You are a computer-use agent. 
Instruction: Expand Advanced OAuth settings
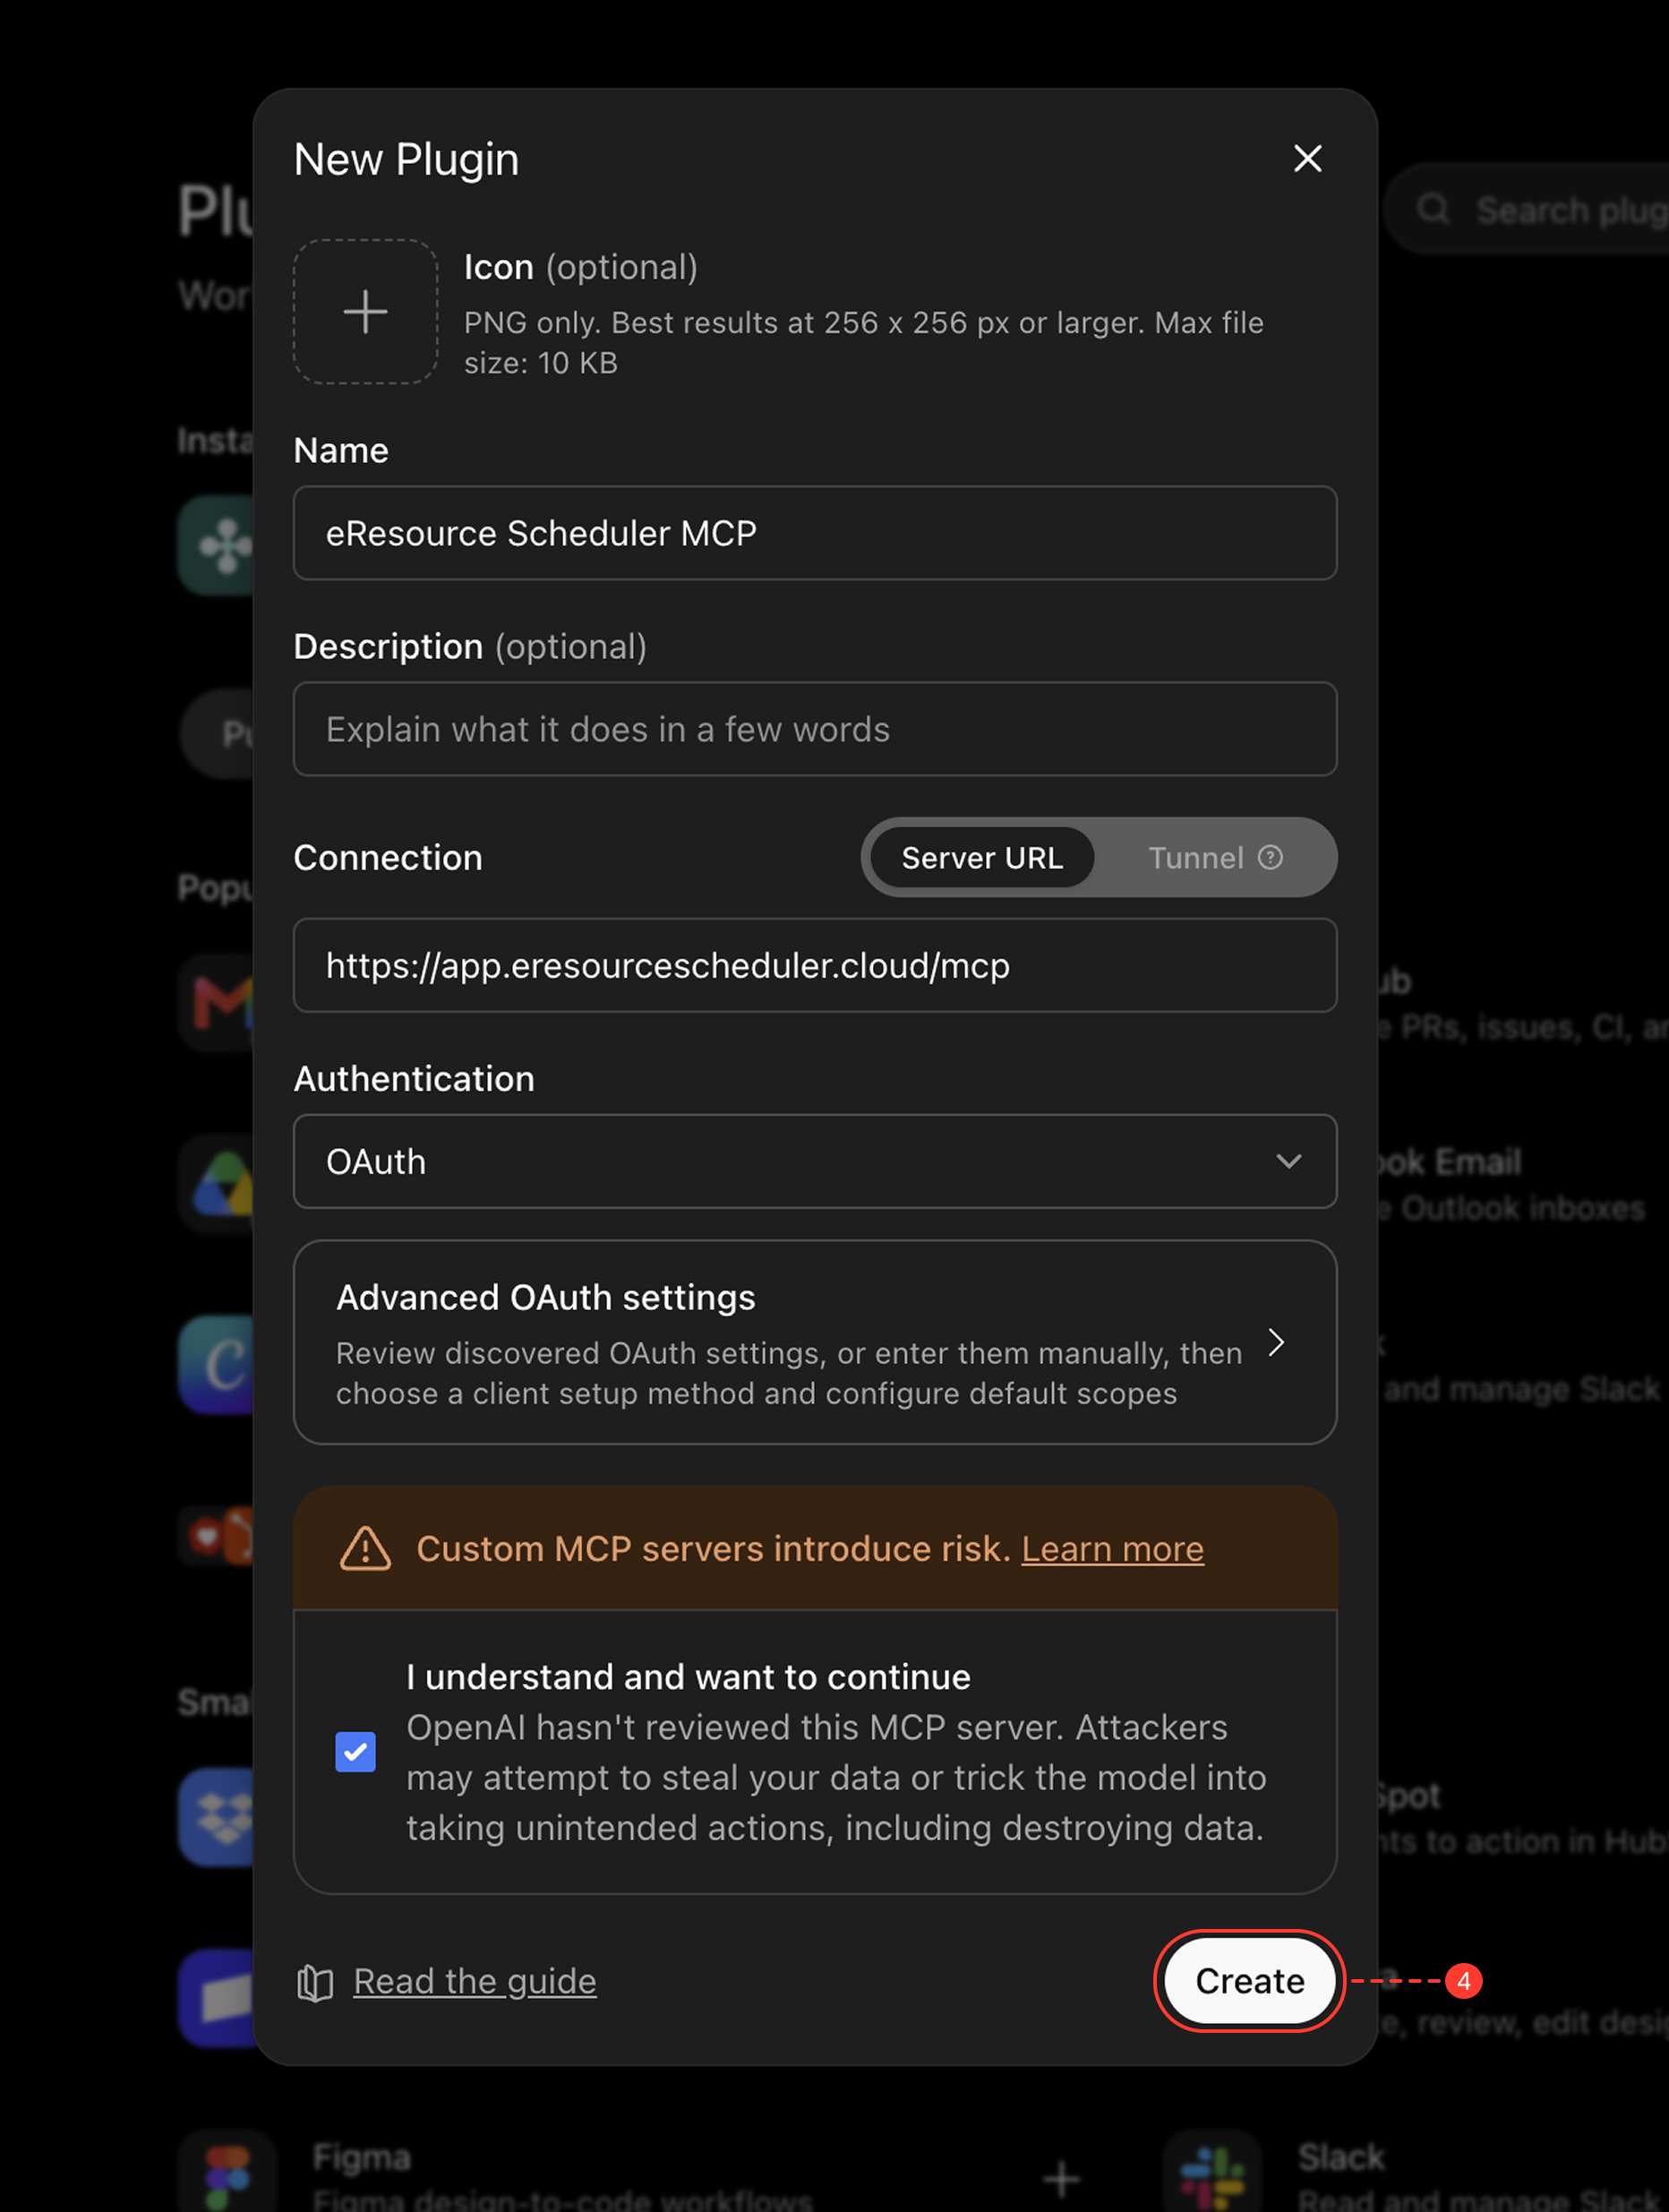point(814,1342)
